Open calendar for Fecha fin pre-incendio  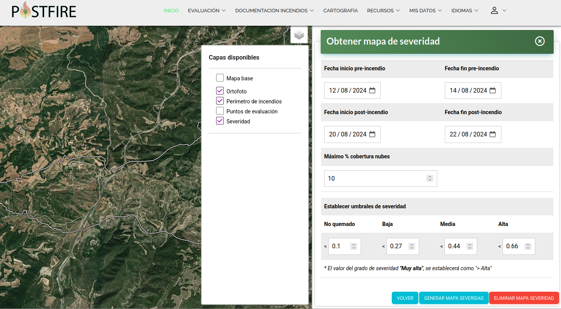tap(493, 91)
